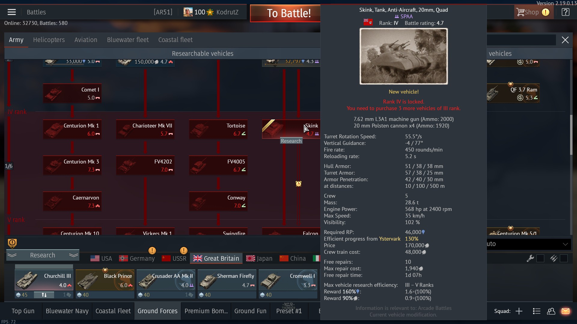The image size is (577, 324).
Task: Select the Premium Bom... preset
Action: point(206,311)
